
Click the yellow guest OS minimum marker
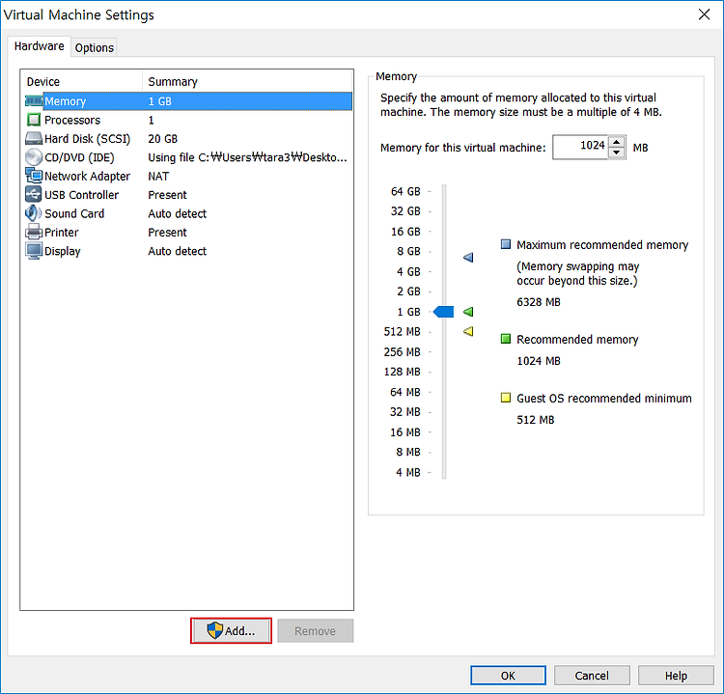click(468, 331)
